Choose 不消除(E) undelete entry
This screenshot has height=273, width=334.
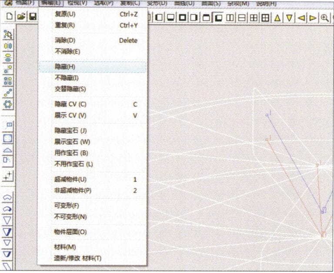click(x=93, y=51)
